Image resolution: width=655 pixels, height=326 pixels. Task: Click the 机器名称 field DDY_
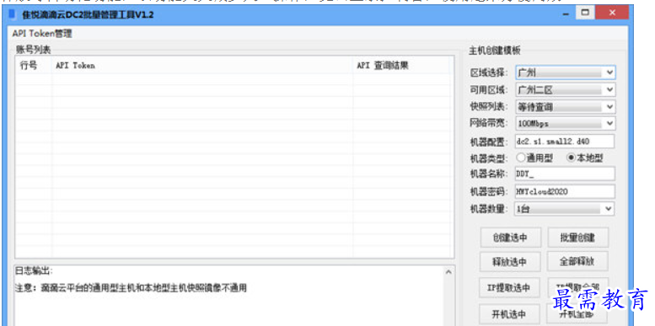click(564, 174)
